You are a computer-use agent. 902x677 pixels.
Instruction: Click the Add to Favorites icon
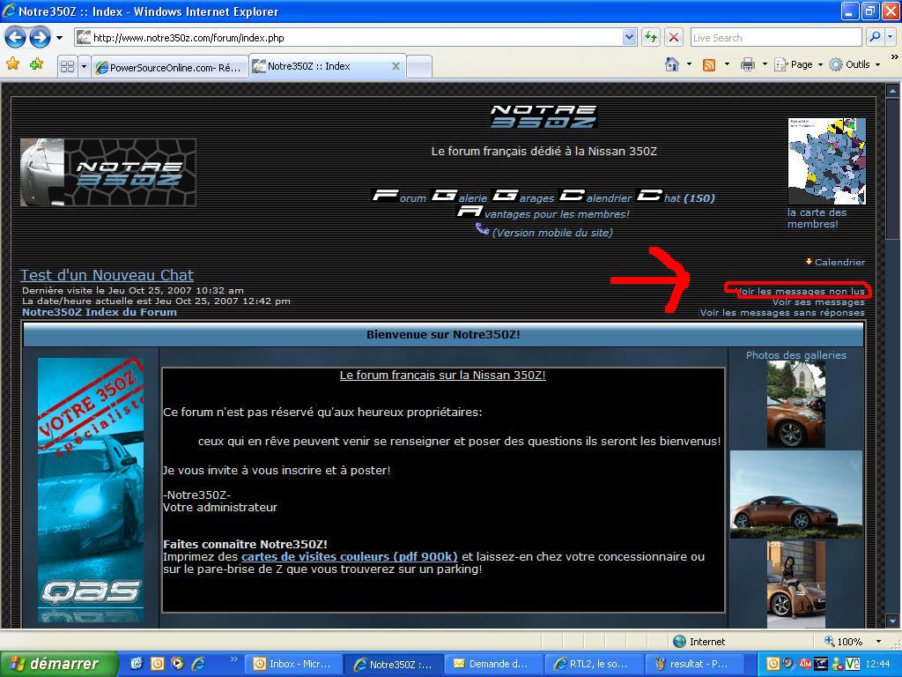pyautogui.click(x=36, y=64)
